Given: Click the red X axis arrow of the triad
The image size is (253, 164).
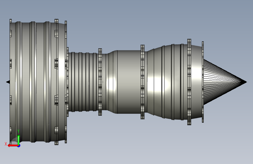Looking at the screenshot, I should click(x=13, y=146).
